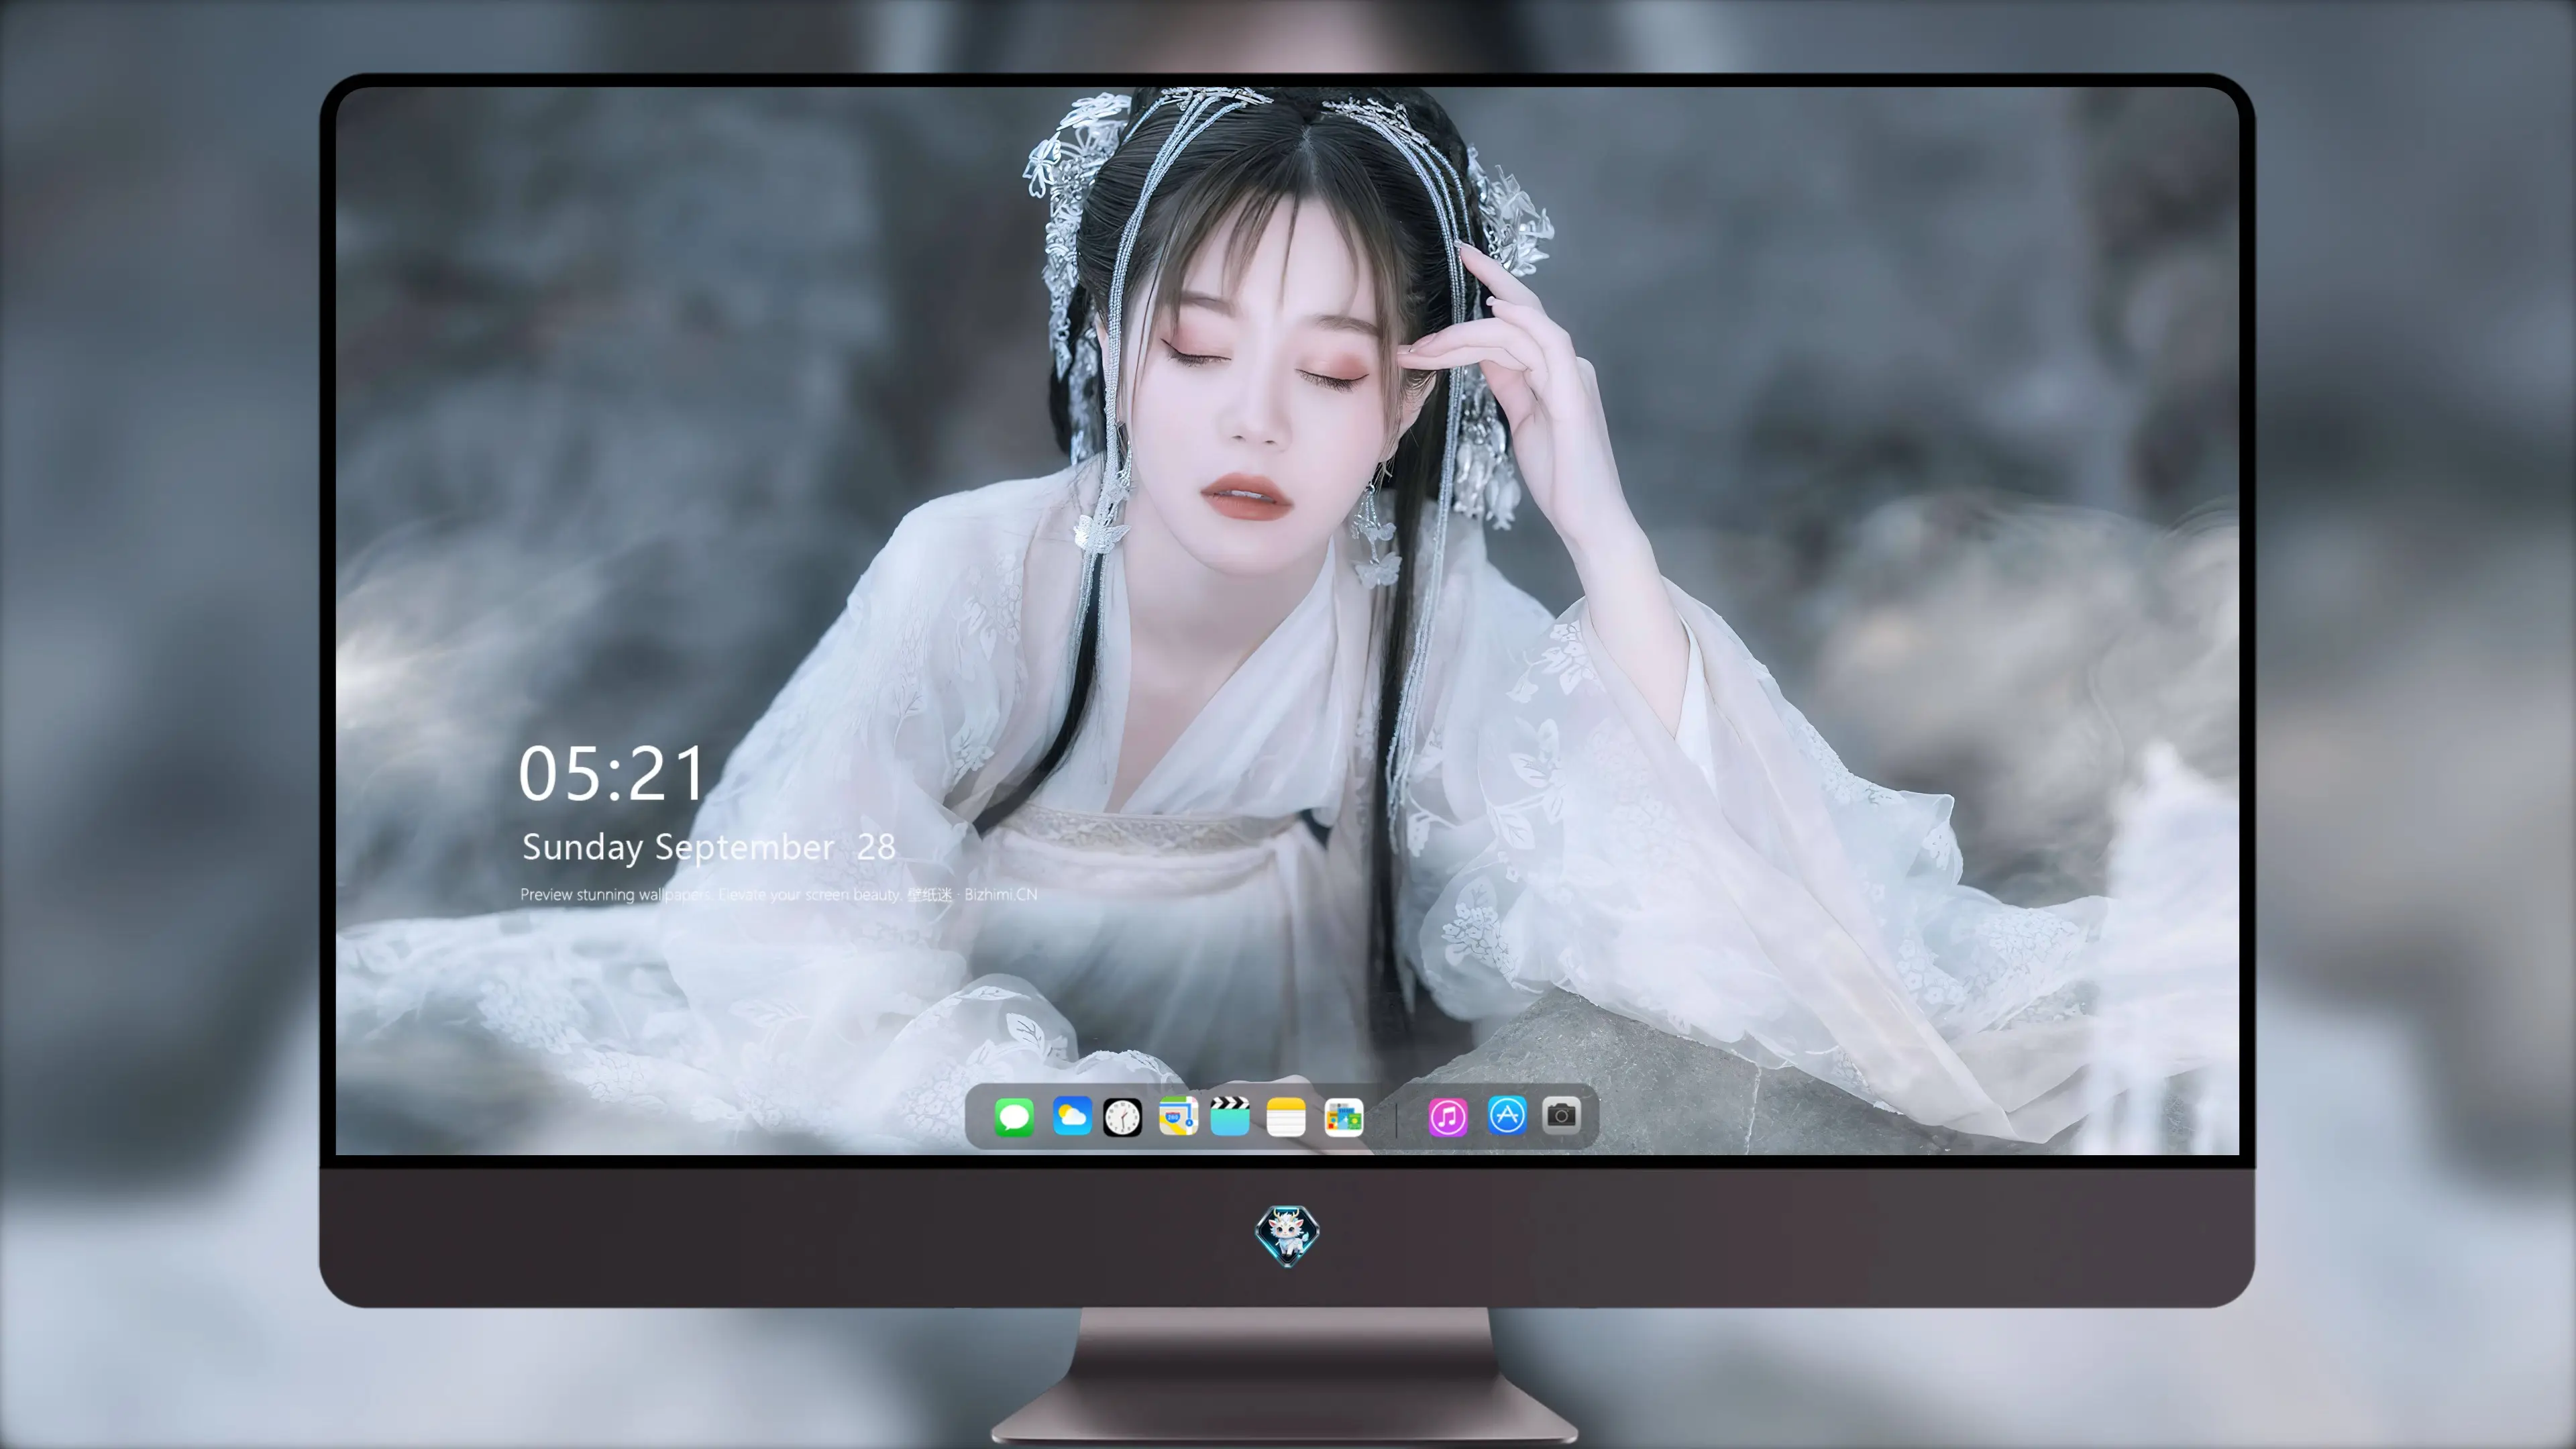Open the Clock app in the dock

click(1122, 1117)
